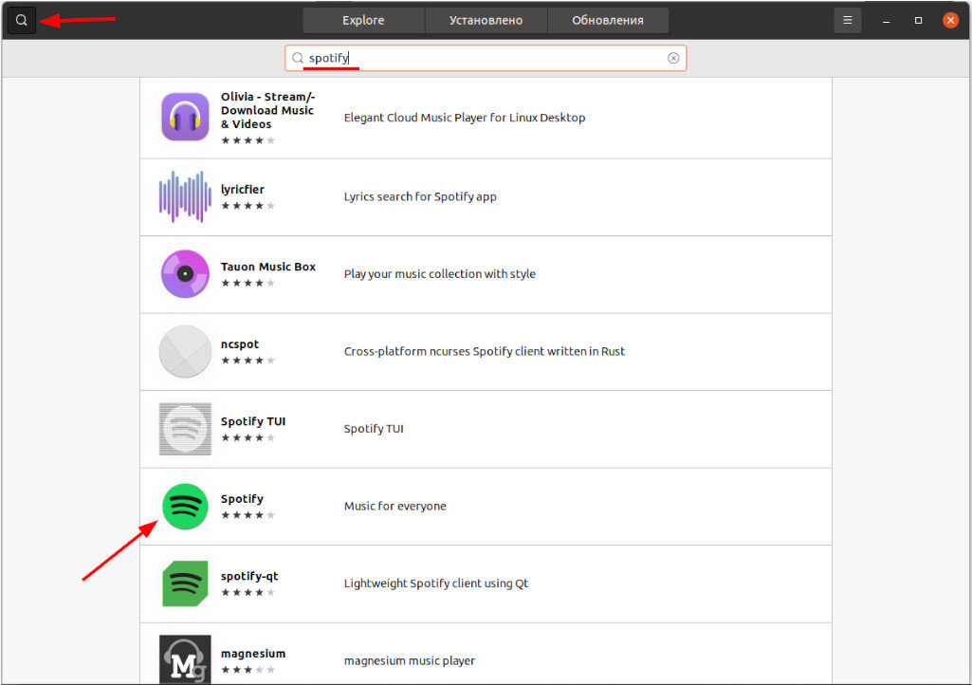Viewport: 972px width, 685px height.
Task: Click the Olivia headphones app icon
Action: (x=185, y=117)
